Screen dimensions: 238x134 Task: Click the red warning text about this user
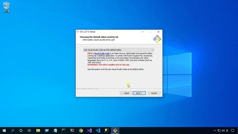[x=109, y=65]
